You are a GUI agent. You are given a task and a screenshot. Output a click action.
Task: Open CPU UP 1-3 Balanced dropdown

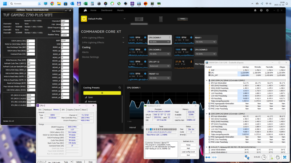(x=159, y=66)
